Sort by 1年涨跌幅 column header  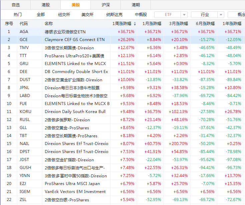click(232, 24)
